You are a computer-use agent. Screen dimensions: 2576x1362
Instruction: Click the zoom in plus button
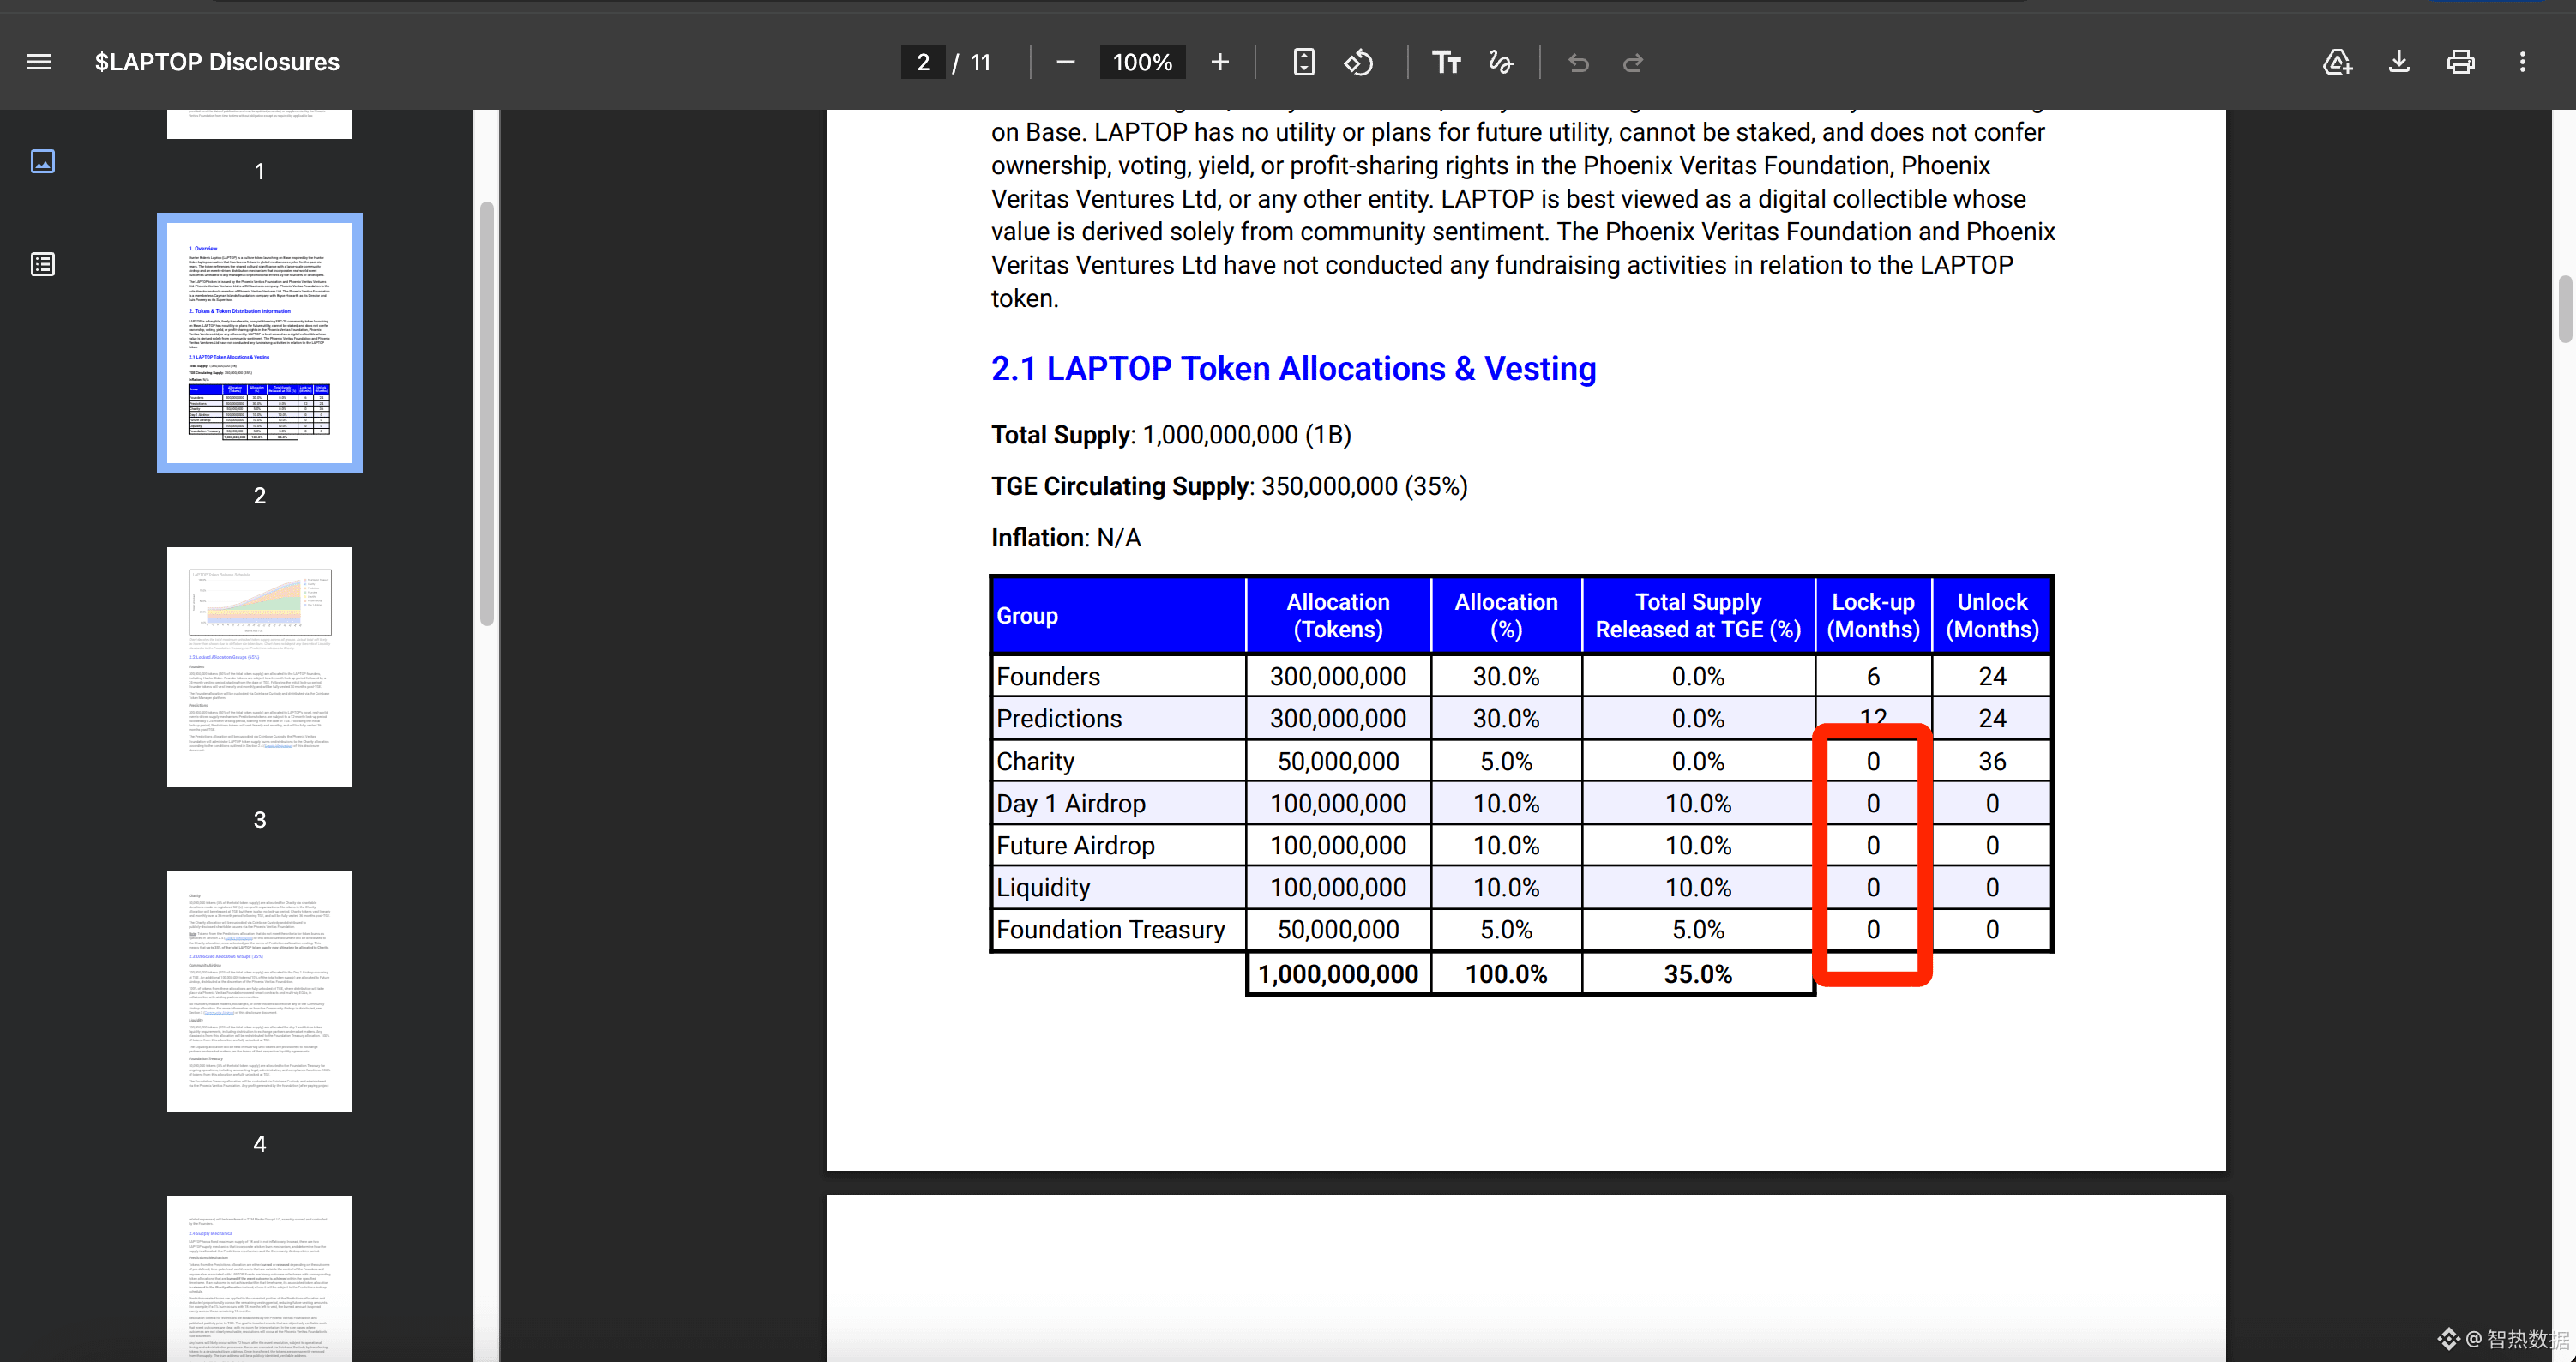[x=1219, y=62]
